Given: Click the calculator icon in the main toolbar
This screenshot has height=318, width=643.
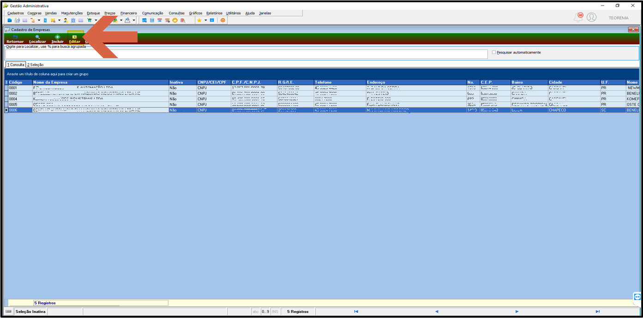Looking at the screenshot, I should [x=152, y=20].
